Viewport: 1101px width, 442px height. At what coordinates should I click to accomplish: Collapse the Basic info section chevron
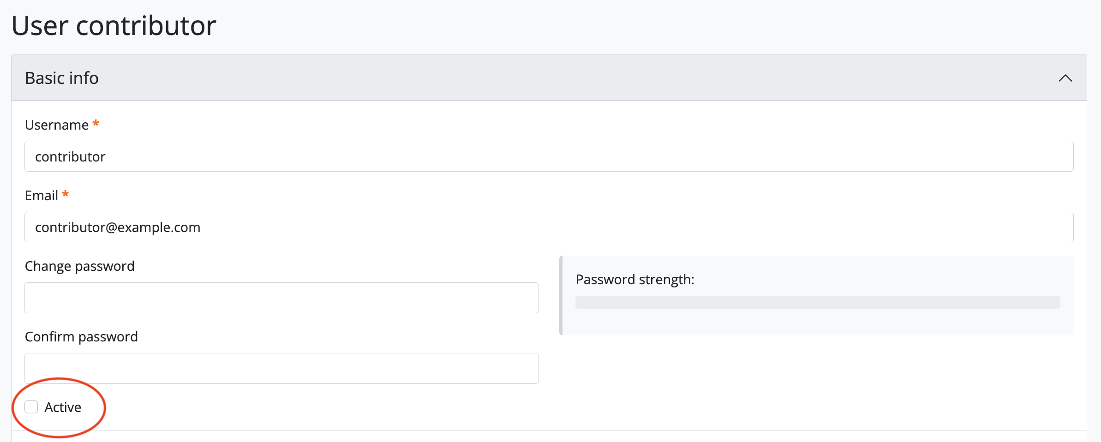[1065, 78]
